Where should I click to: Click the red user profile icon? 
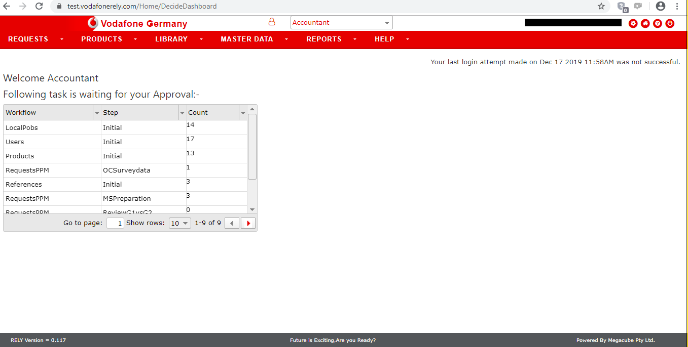tap(272, 22)
